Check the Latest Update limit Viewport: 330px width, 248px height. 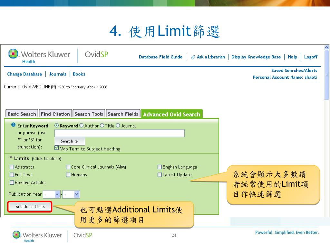[x=160, y=175]
